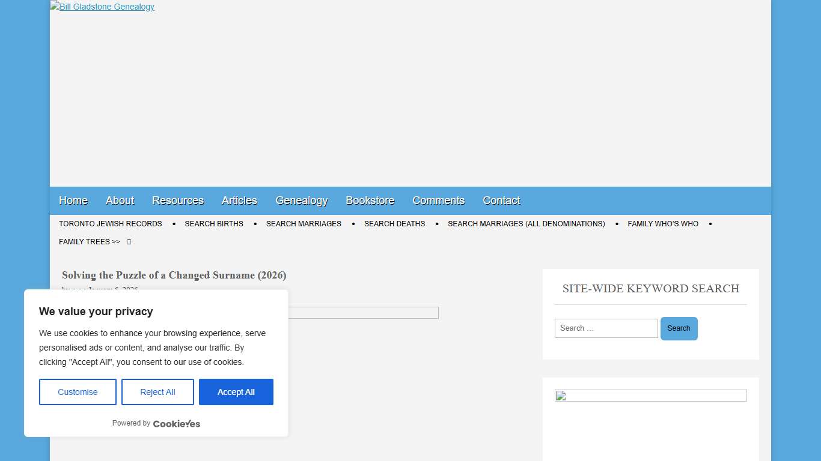Screen dimensions: 821x461
Task: Open the Genealogy menu item
Action: pos(301,200)
